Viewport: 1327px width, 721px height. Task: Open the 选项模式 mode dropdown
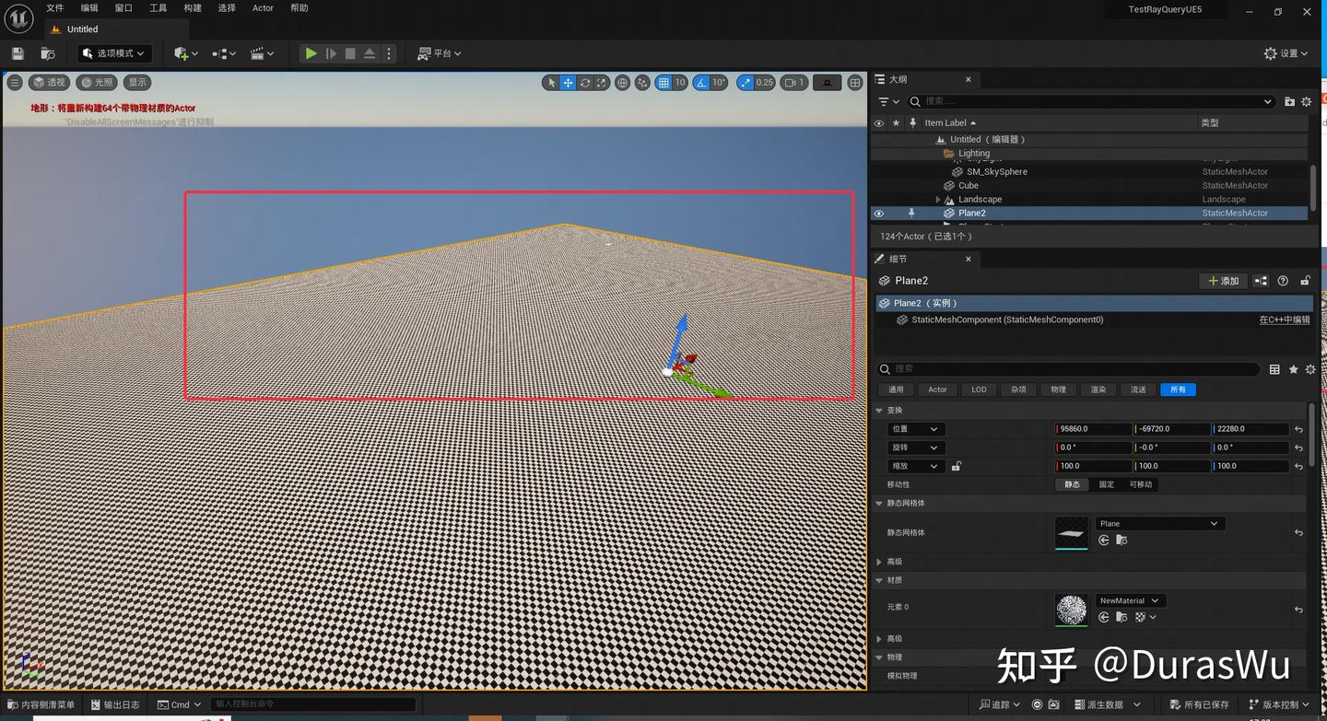(x=114, y=53)
